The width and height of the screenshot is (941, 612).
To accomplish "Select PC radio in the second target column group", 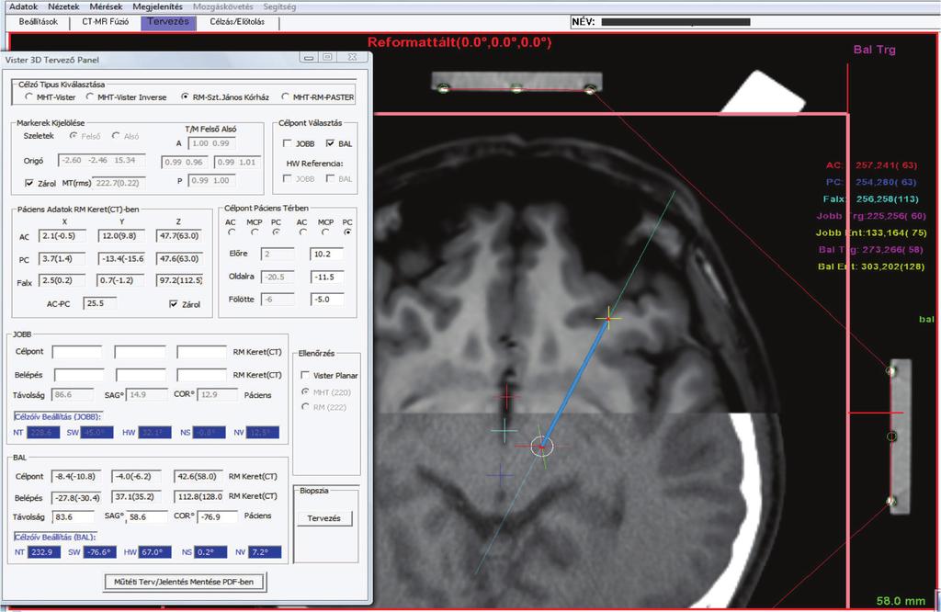I will coord(347,232).
